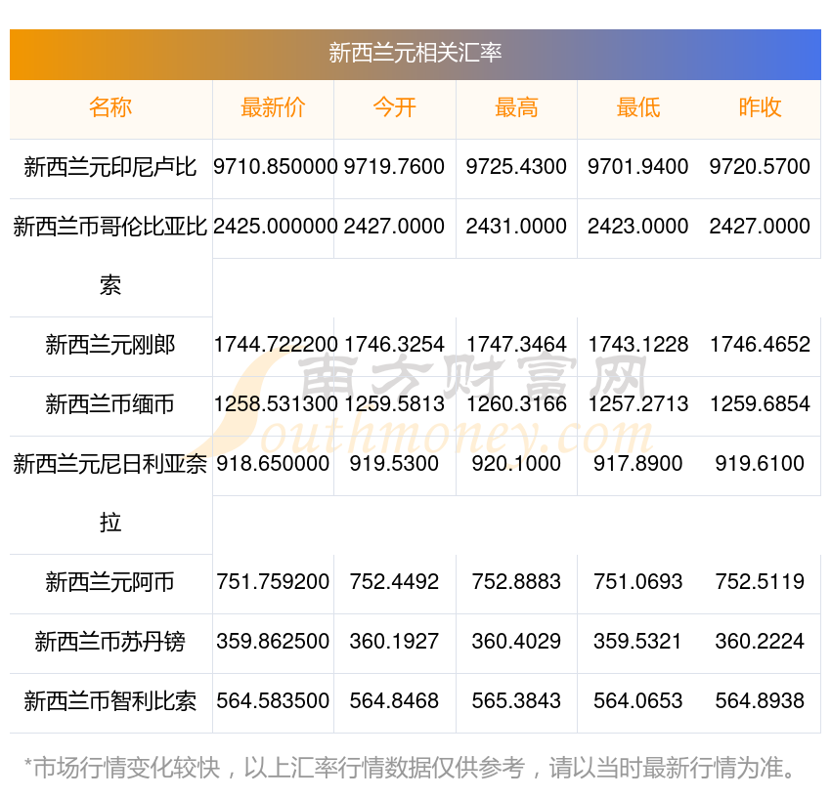
Task: Click highest value 1260.3166
Action: click(x=516, y=404)
